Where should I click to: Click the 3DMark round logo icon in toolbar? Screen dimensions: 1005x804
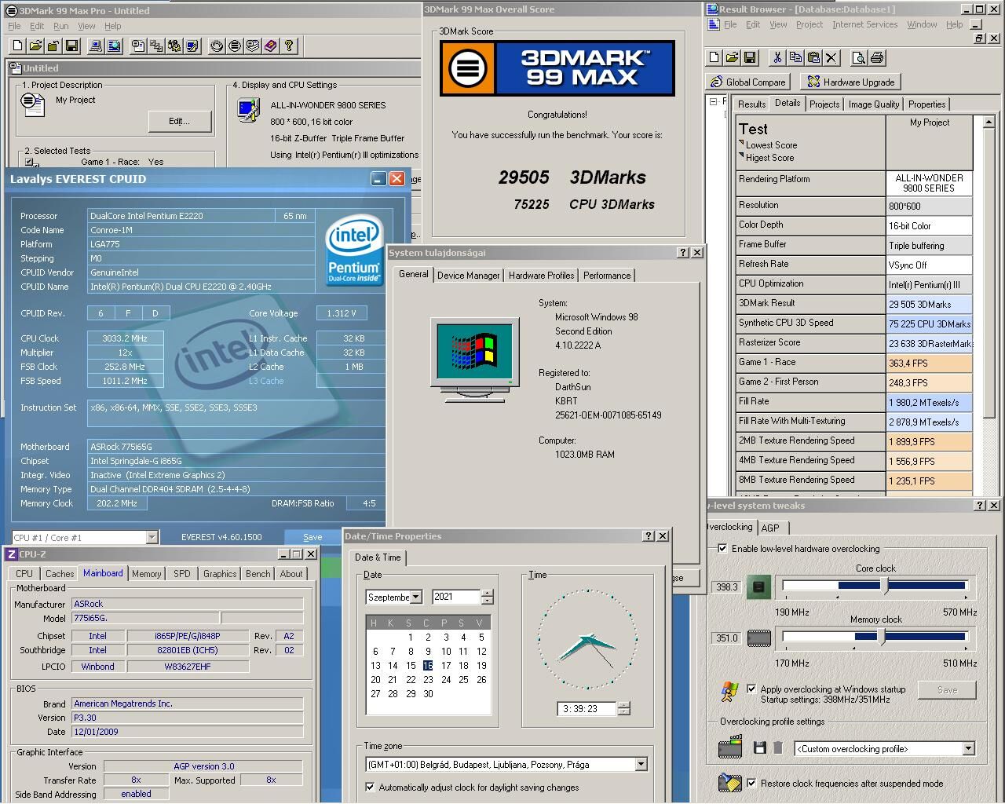[235, 46]
